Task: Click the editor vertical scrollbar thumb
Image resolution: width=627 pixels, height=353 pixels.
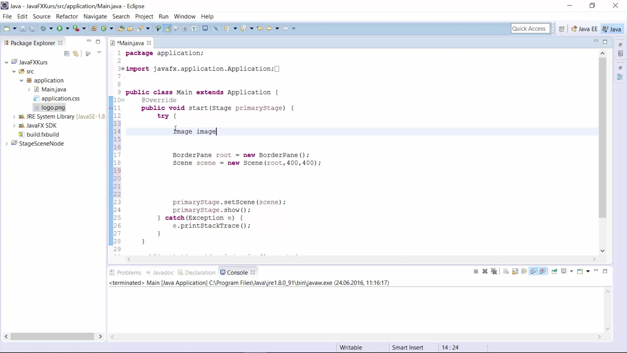Action: coord(603,137)
